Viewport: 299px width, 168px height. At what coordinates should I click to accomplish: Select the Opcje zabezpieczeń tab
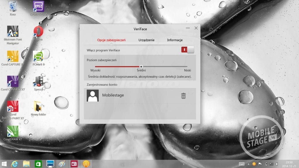[111, 40]
